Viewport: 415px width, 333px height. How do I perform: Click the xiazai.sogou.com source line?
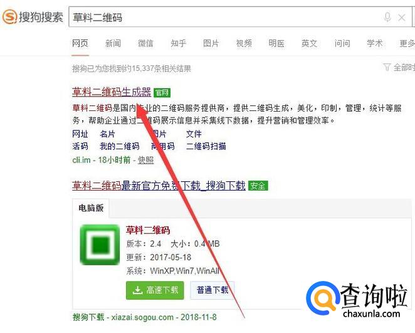[x=145, y=317]
